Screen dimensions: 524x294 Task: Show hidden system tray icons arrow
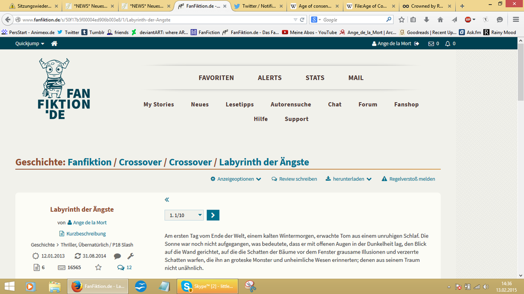coord(449,287)
